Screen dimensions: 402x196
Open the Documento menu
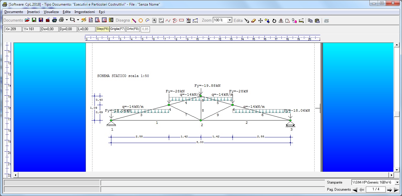coord(14,12)
